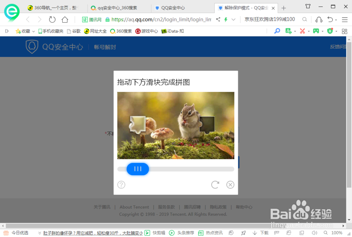Click the blue search extension icon
The image size is (352, 237).
[x=277, y=31]
